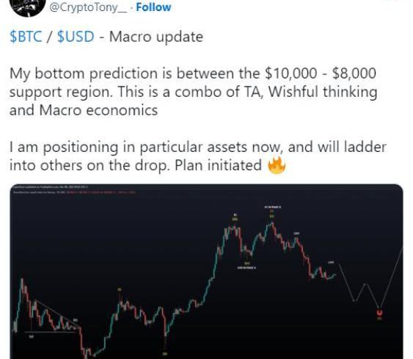Click the highest candlestick peak on the chart
This screenshot has height=359, width=413.
[272, 223]
